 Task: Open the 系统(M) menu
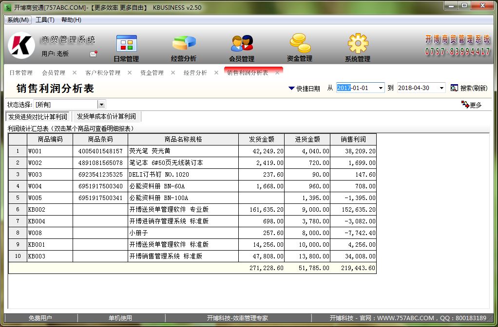[x=18, y=19]
